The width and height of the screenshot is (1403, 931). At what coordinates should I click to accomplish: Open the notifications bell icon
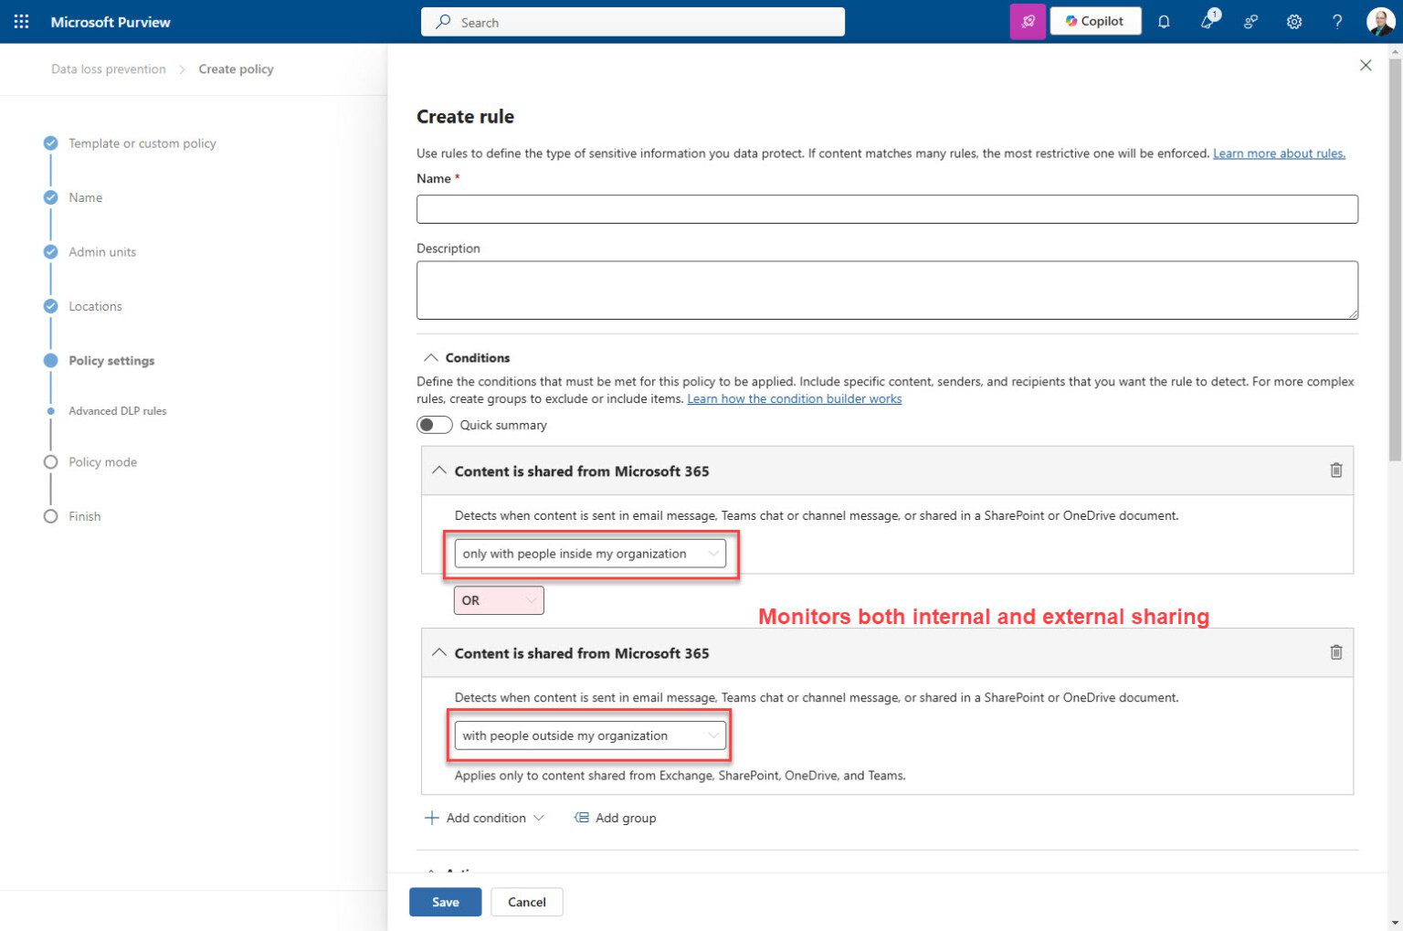pos(1164,21)
